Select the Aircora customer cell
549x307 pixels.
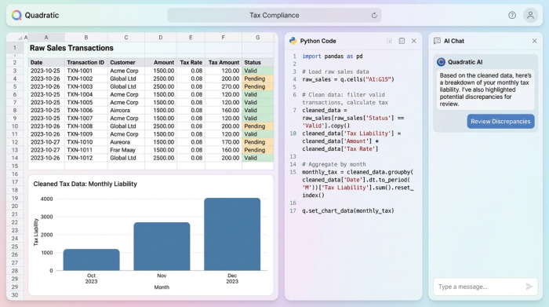(126, 111)
